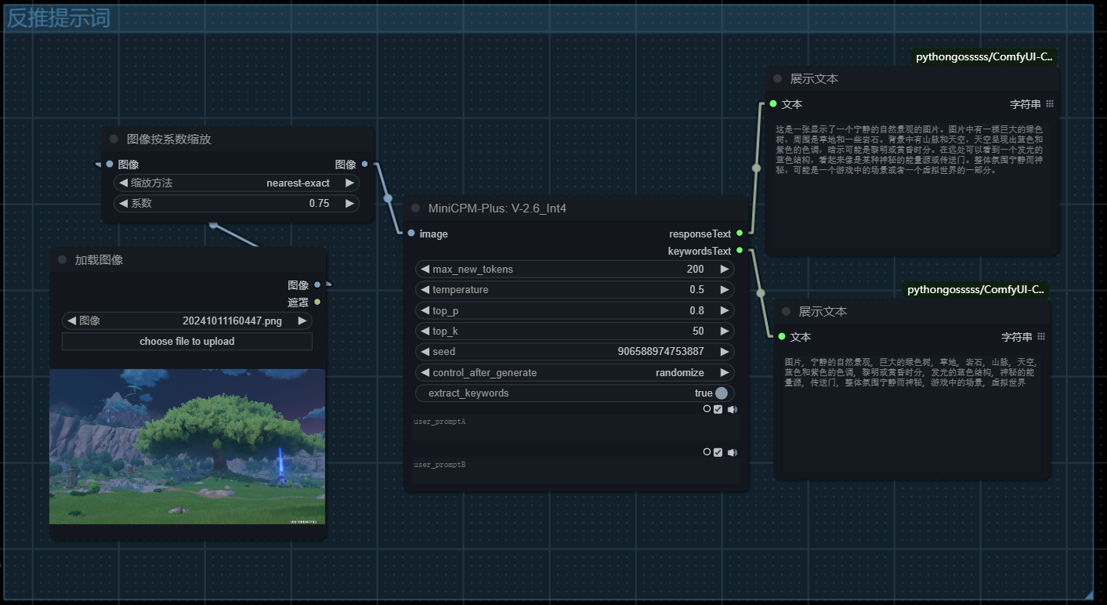Toggle the extract_keywords switch
The width and height of the screenshot is (1107, 605).
721,393
